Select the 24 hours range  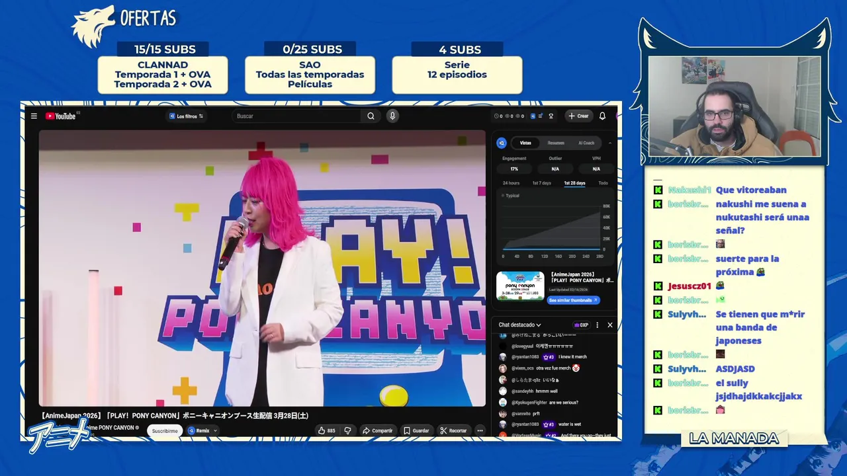coord(511,183)
